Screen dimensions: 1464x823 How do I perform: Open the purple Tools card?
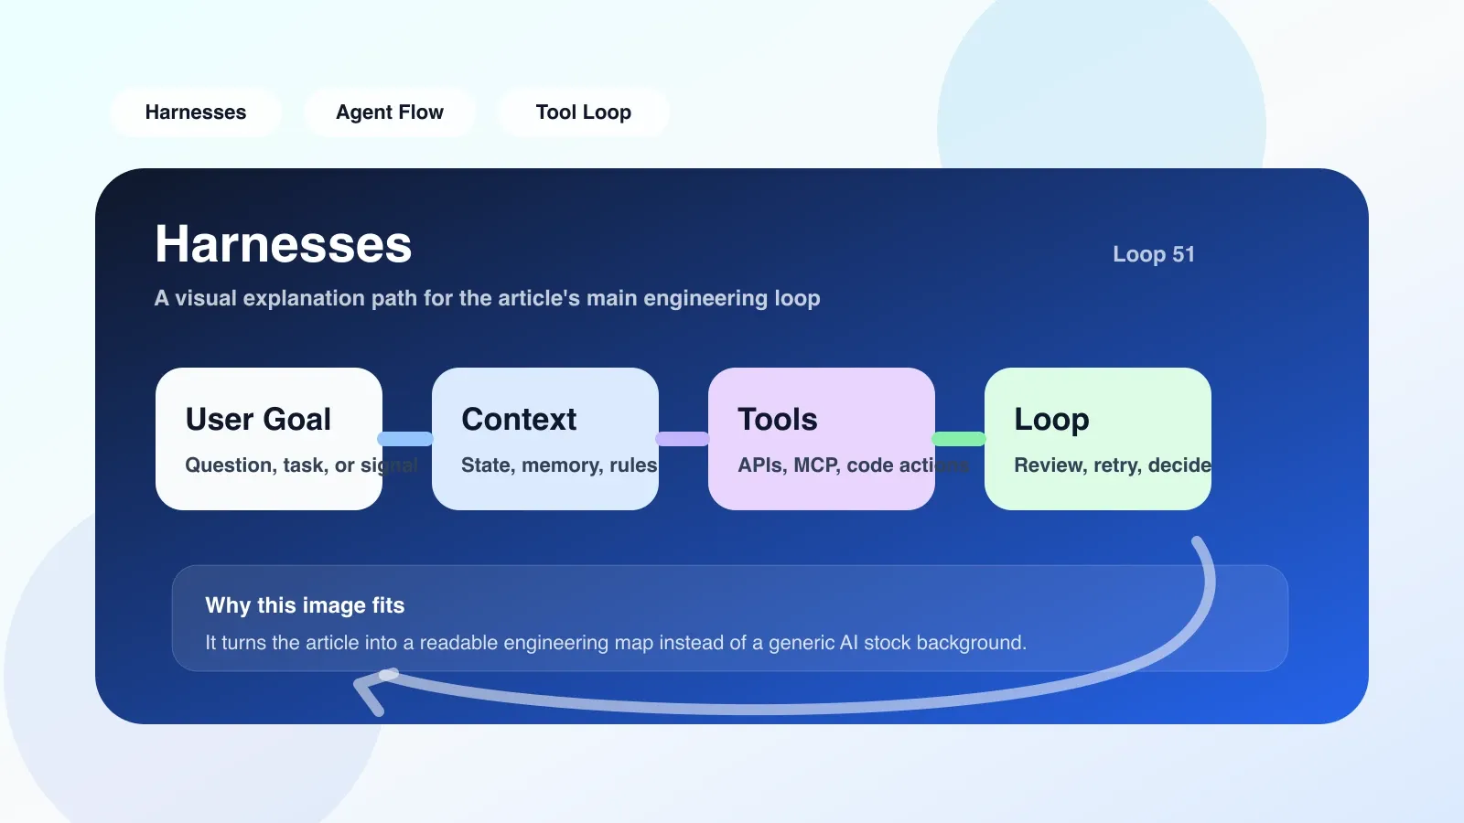click(822, 439)
